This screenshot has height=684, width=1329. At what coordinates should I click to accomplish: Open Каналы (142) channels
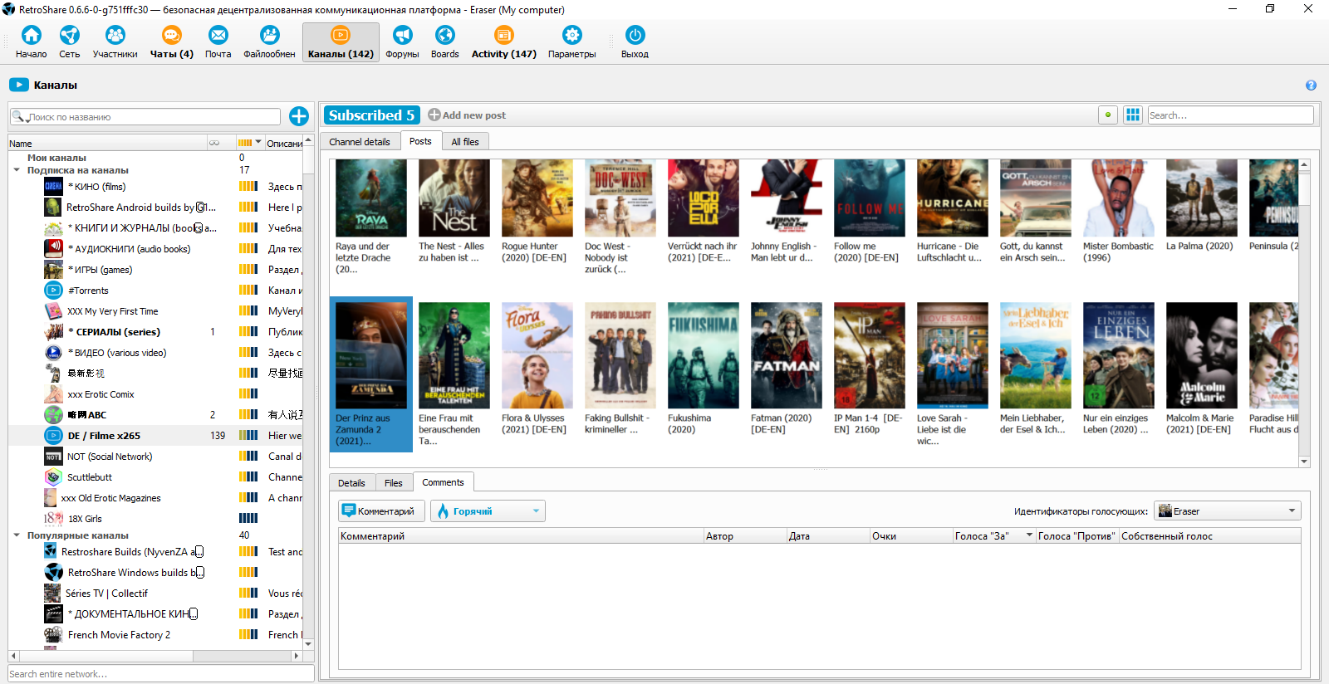341,42
